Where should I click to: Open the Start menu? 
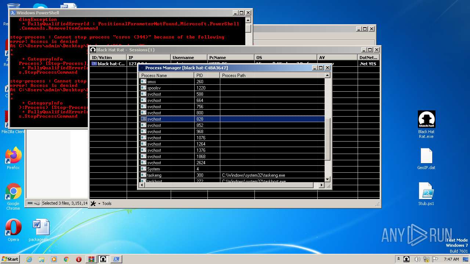tap(10, 259)
